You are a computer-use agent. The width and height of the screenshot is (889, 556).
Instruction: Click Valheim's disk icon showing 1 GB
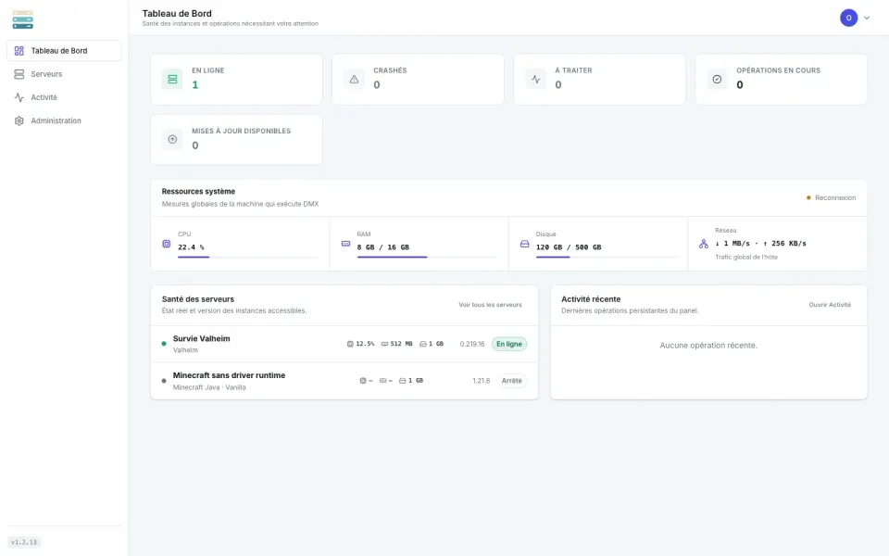[422, 344]
